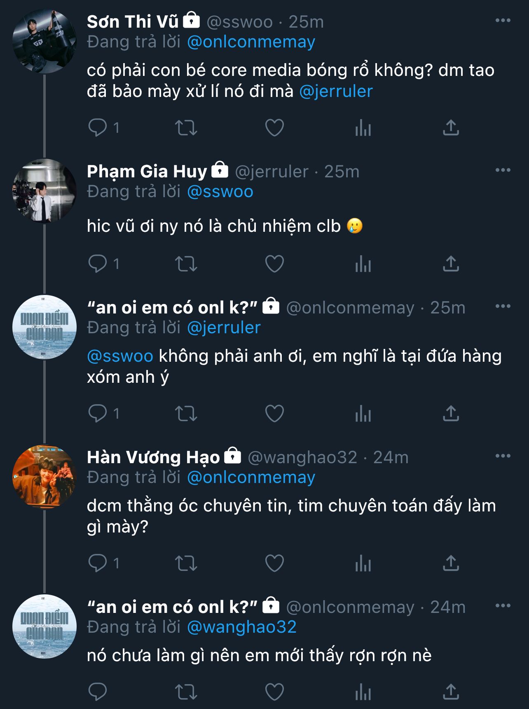The width and height of the screenshot is (529, 709).
Task: Open more options on Phạm Gia Huy's tweet
Action: pos(503,170)
